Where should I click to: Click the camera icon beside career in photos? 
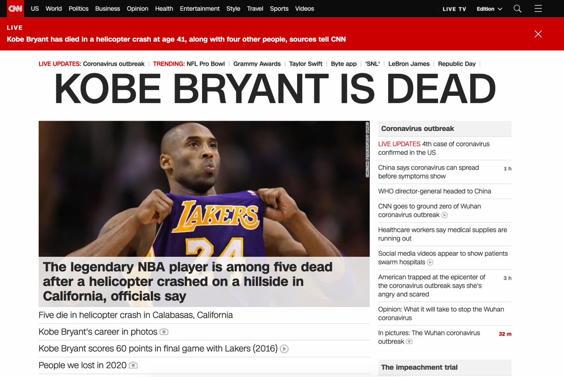pos(164,332)
